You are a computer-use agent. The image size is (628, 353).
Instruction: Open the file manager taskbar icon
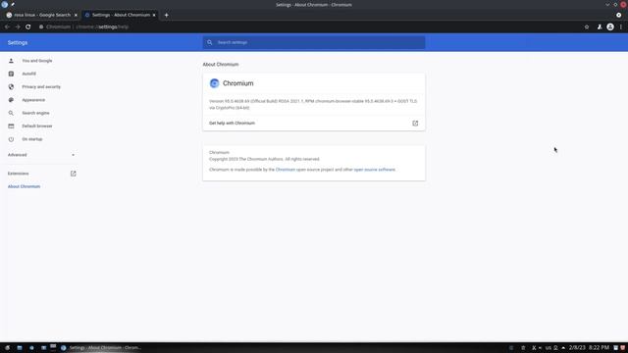(x=20, y=348)
